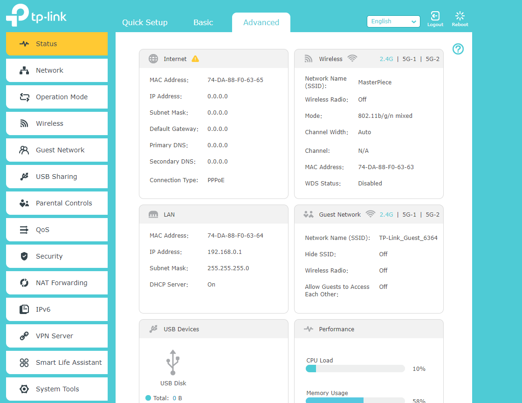The width and height of the screenshot is (522, 403).
Task: Switch to the Basic tab
Action: (203, 22)
